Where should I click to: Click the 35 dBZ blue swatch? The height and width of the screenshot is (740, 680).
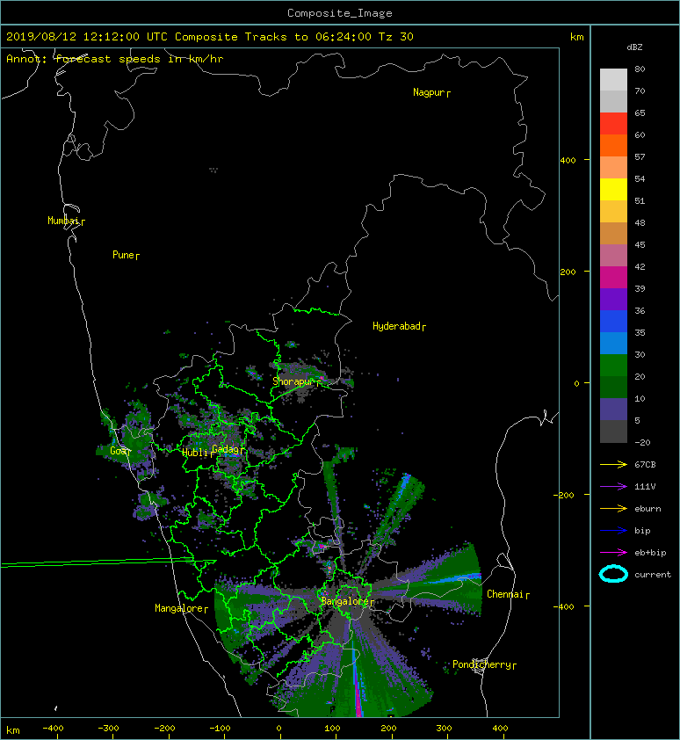[x=613, y=343]
